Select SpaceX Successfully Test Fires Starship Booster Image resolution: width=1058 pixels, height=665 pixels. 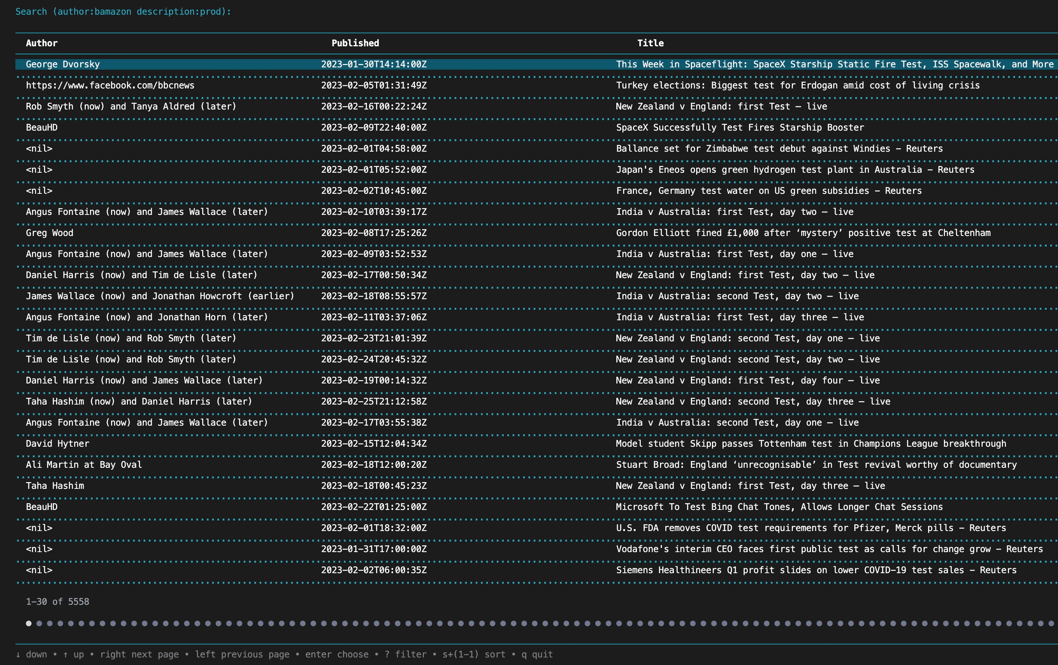(739, 127)
